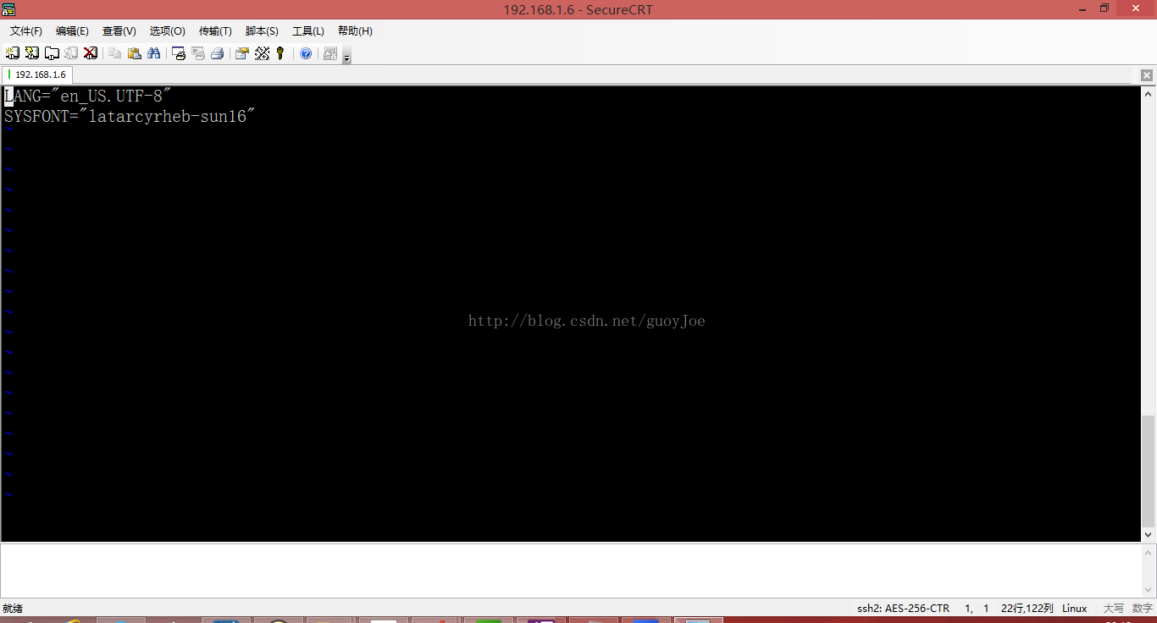Select the Connect in Tab icon
The width and height of the screenshot is (1157, 623).
(51, 52)
